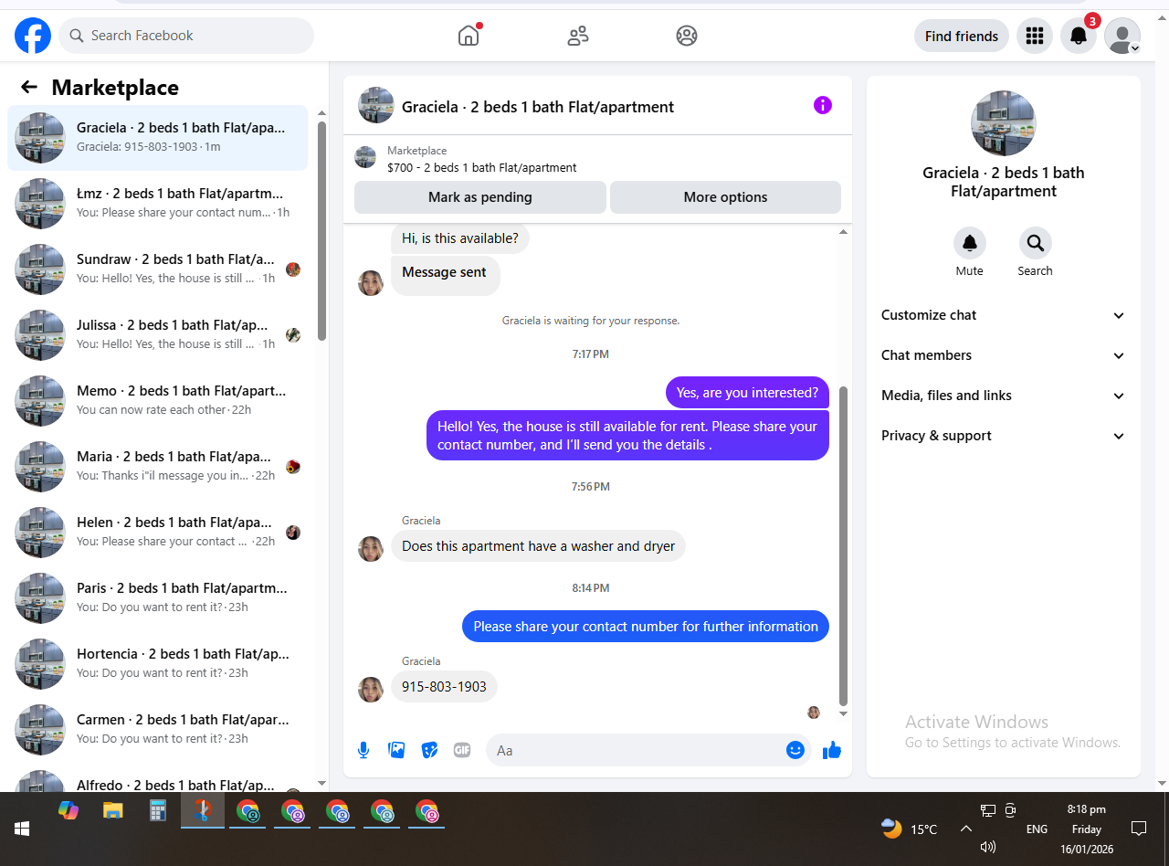This screenshot has height=866, width=1169.
Task: Open the Maria conversation
Action: [157, 467]
